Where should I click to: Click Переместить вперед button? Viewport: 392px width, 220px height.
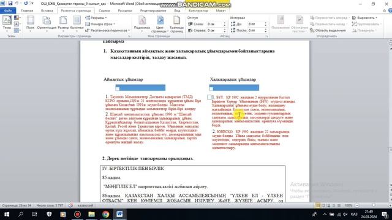point(329,18)
